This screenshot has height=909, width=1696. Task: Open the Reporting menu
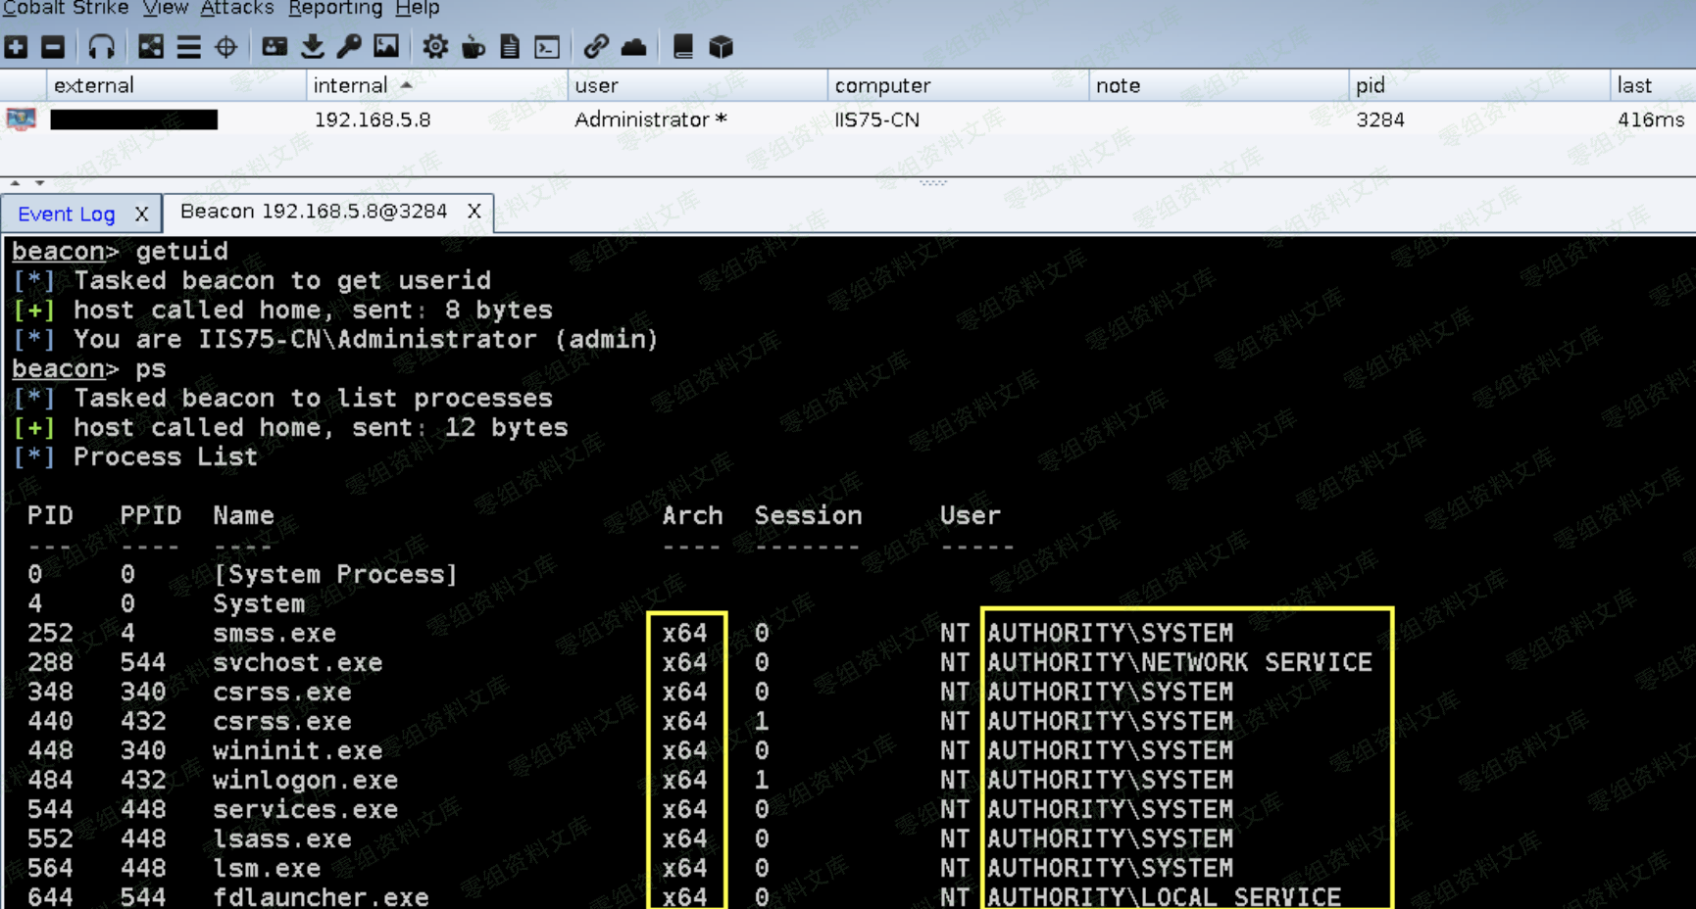click(x=334, y=9)
